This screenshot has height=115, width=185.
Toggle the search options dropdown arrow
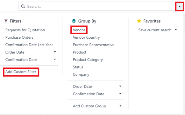coord(180,6)
